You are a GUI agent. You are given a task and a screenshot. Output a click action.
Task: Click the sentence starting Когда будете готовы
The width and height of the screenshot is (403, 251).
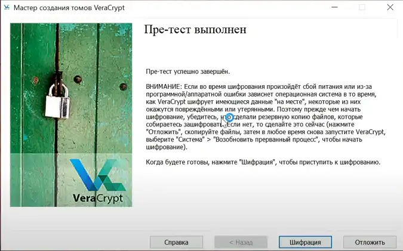pyautogui.click(x=263, y=162)
